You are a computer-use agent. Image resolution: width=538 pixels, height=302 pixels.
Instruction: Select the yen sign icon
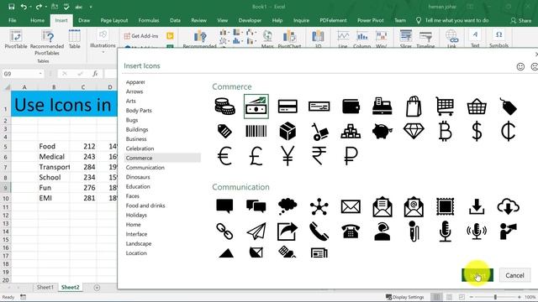(x=287, y=156)
